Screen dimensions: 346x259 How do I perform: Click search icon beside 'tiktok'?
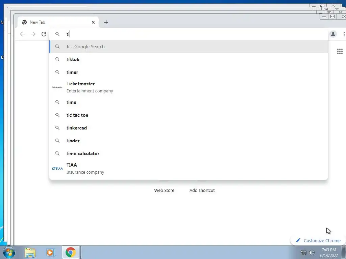click(x=57, y=59)
